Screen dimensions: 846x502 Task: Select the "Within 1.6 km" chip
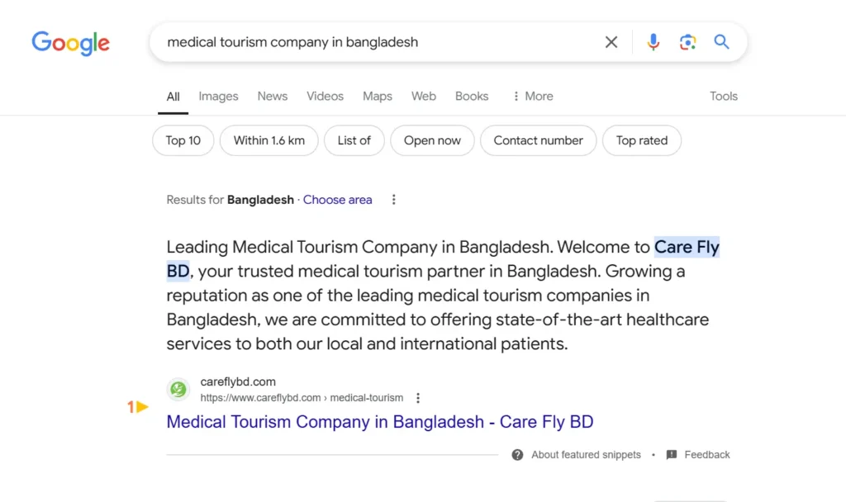pyautogui.click(x=269, y=140)
